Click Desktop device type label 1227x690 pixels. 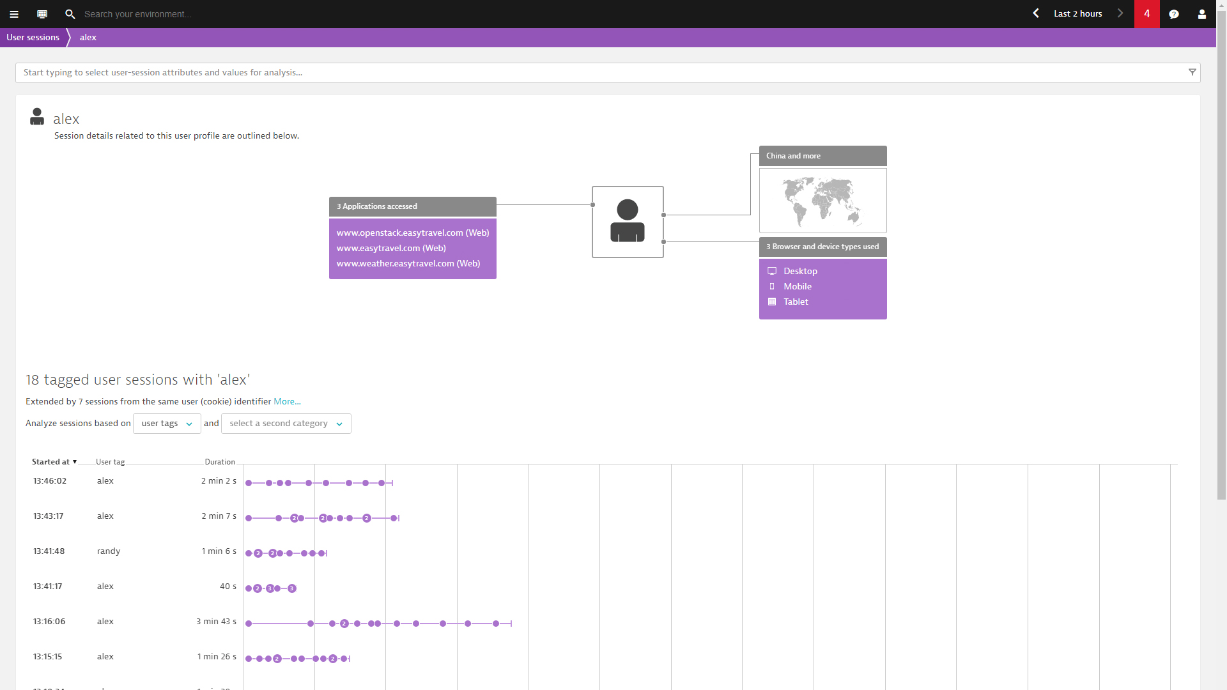[x=801, y=271]
